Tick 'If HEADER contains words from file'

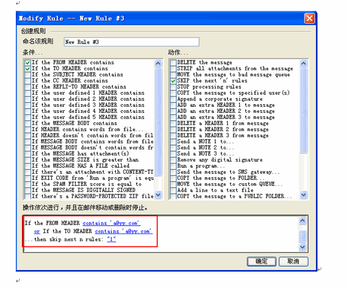tap(27, 130)
